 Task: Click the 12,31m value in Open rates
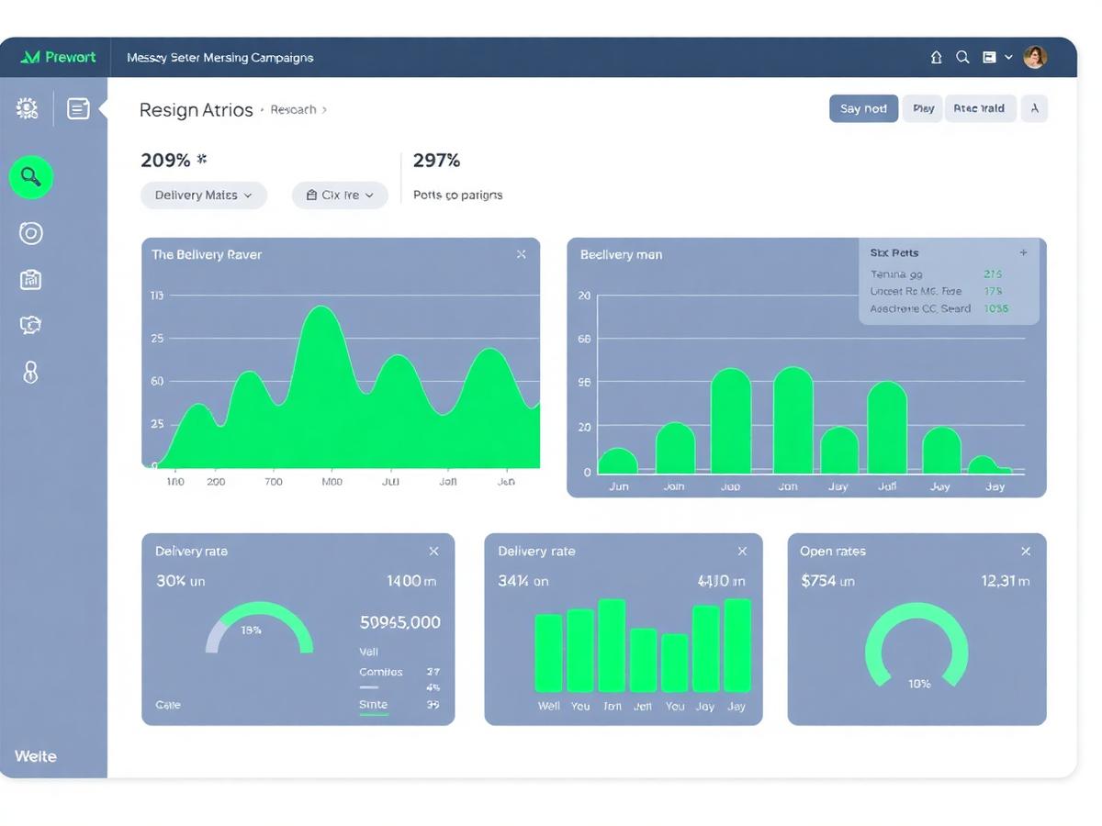pos(1006,581)
